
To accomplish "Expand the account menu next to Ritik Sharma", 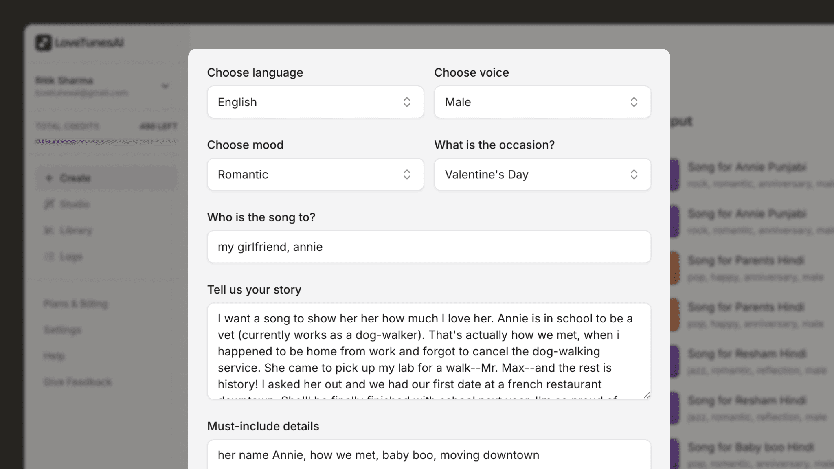I will [165, 85].
